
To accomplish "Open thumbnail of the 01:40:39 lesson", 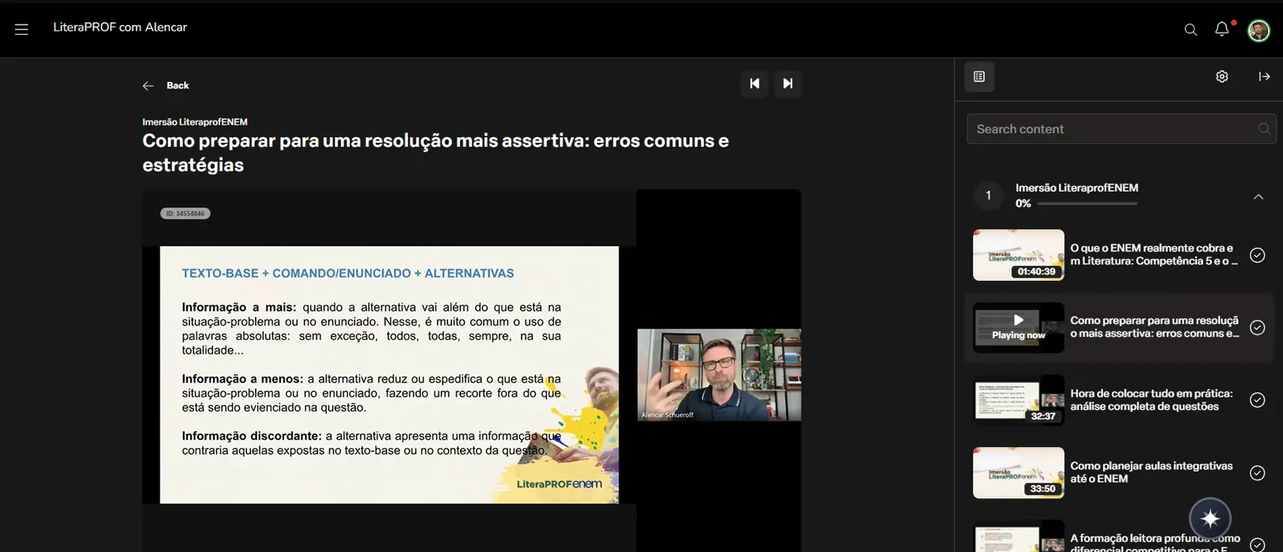I will coord(1019,255).
